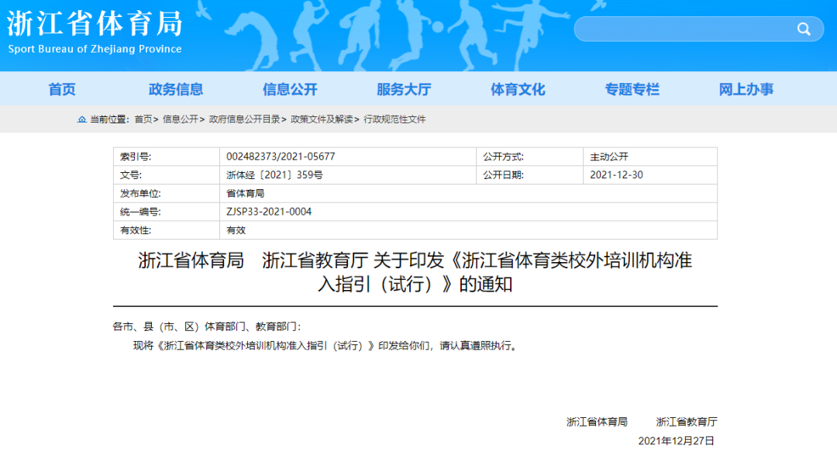
Task: Open the 体育文化 navigation menu
Action: 518,89
